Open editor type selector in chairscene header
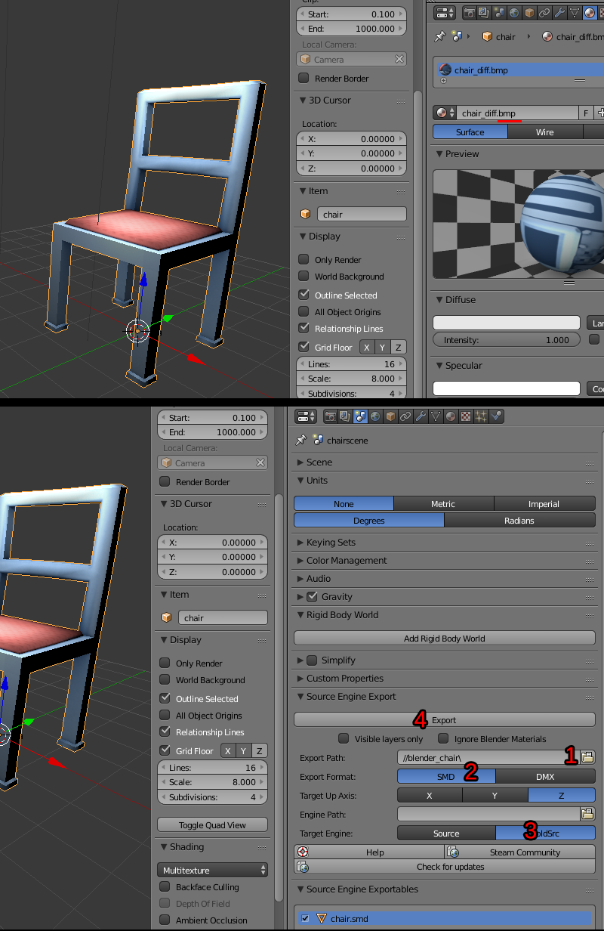The image size is (604, 931). click(x=307, y=416)
